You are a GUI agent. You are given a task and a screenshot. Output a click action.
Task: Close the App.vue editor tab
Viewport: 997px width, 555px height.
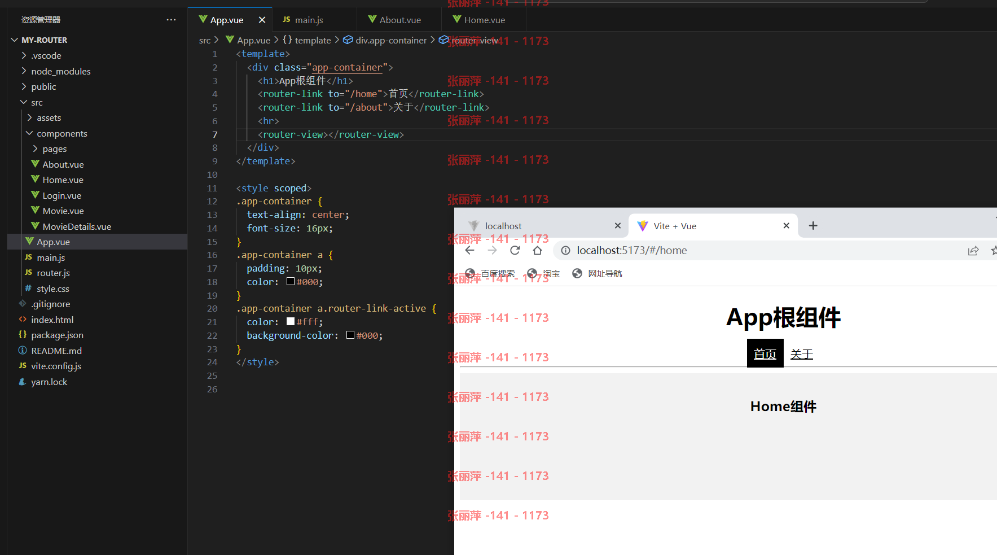click(x=262, y=20)
